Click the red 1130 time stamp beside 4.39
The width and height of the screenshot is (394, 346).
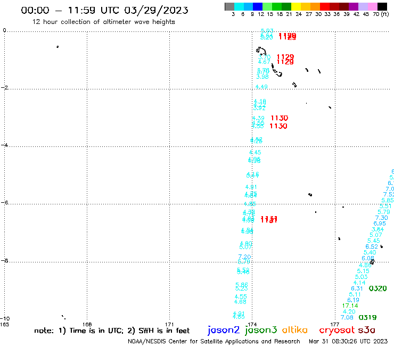point(280,118)
